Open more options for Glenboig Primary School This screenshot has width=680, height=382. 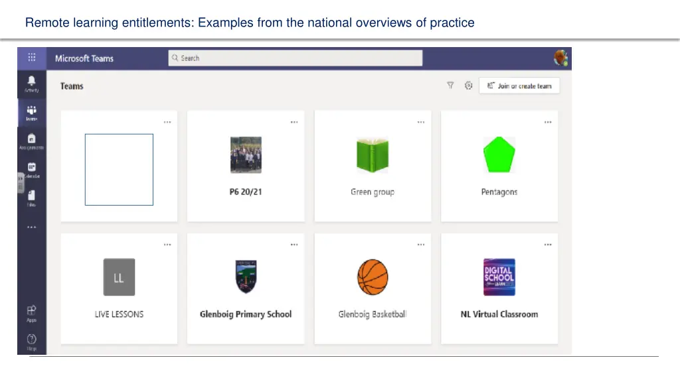click(294, 245)
